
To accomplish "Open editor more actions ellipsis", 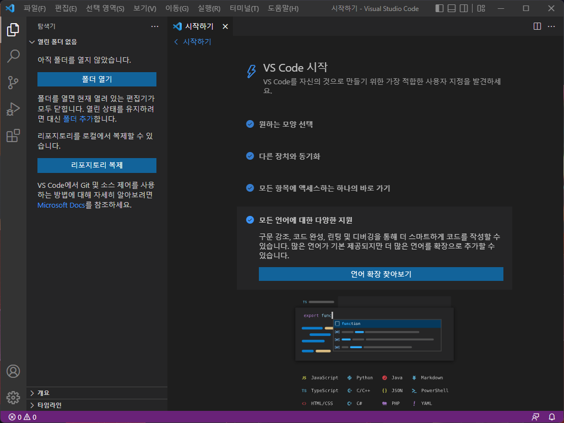I will coord(551,26).
